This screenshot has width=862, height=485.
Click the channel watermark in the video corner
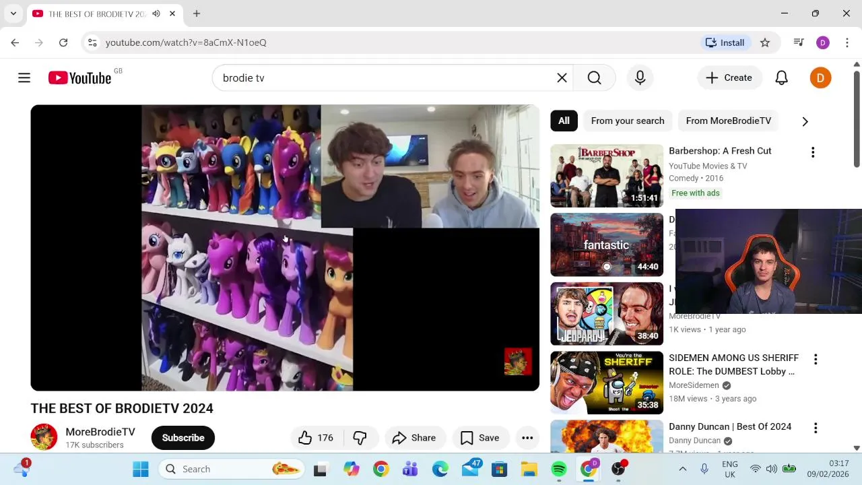(x=518, y=362)
